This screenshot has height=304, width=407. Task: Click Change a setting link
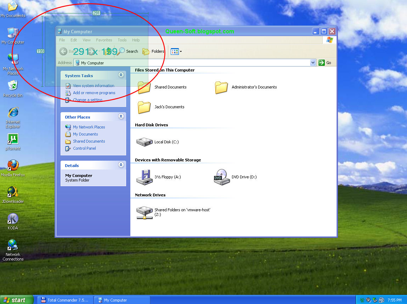pyautogui.click(x=84, y=100)
